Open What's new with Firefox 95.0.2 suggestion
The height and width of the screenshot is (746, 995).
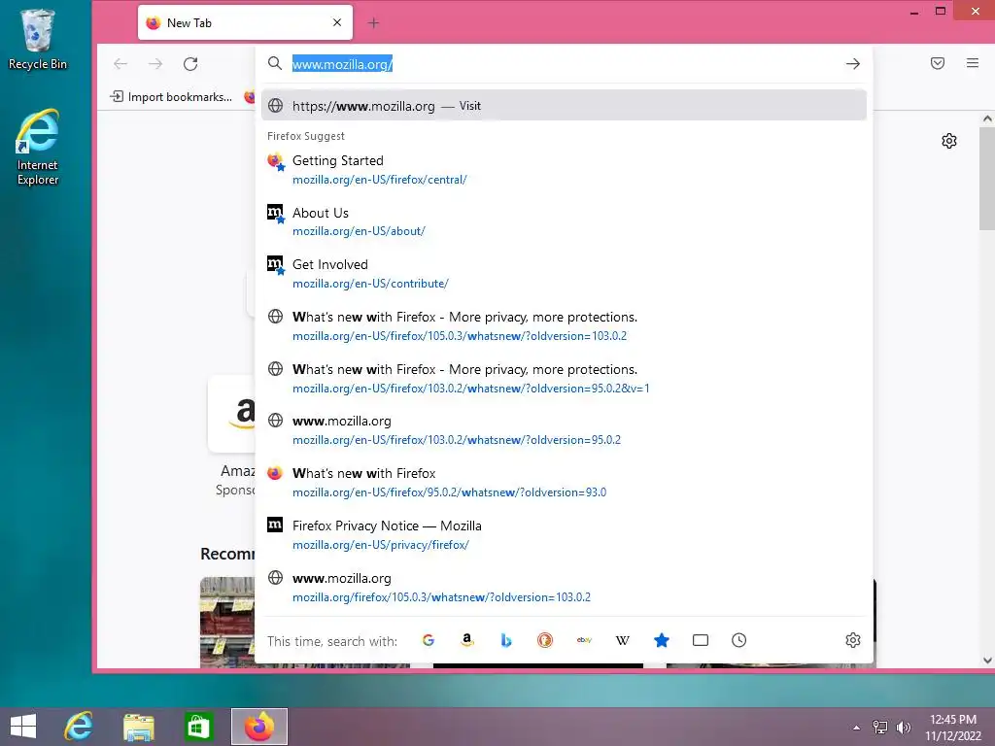tap(564, 482)
